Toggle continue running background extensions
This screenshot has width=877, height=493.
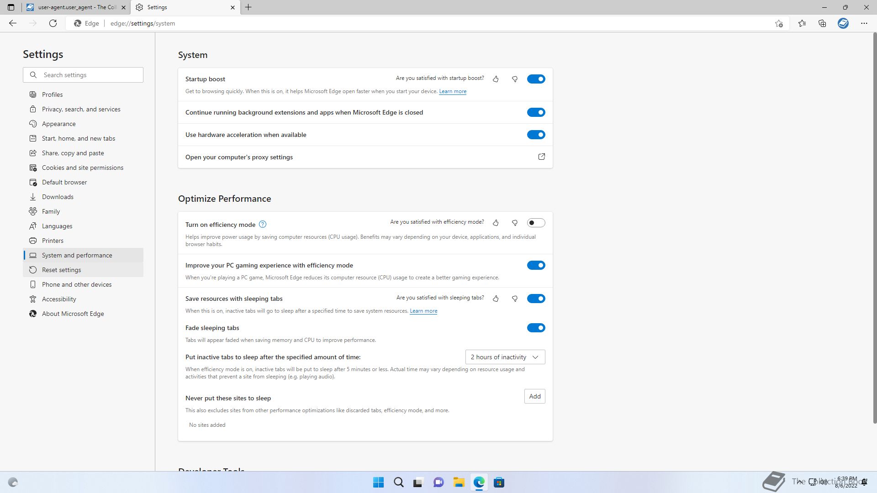(536, 112)
